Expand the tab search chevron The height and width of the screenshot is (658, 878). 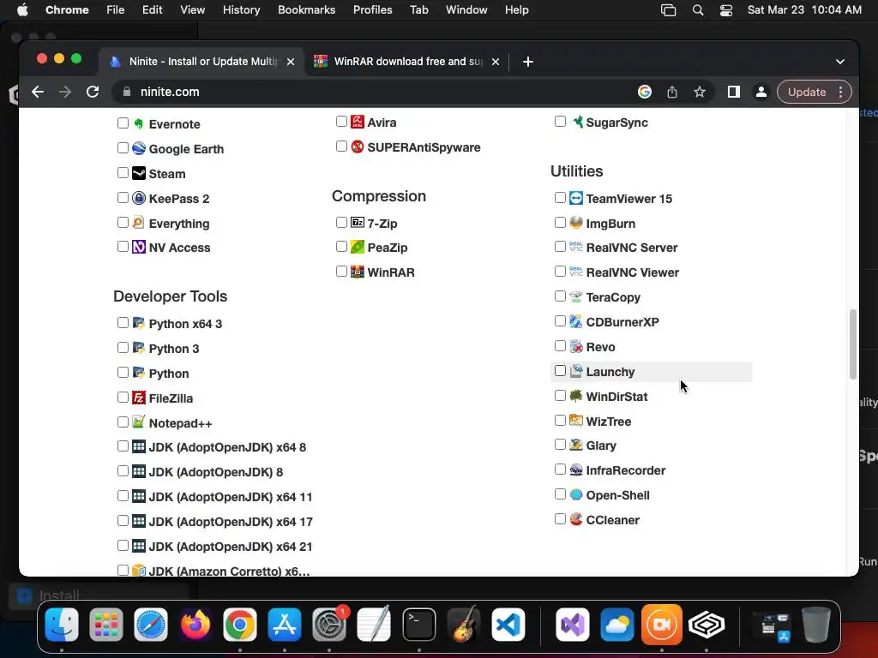(x=840, y=62)
